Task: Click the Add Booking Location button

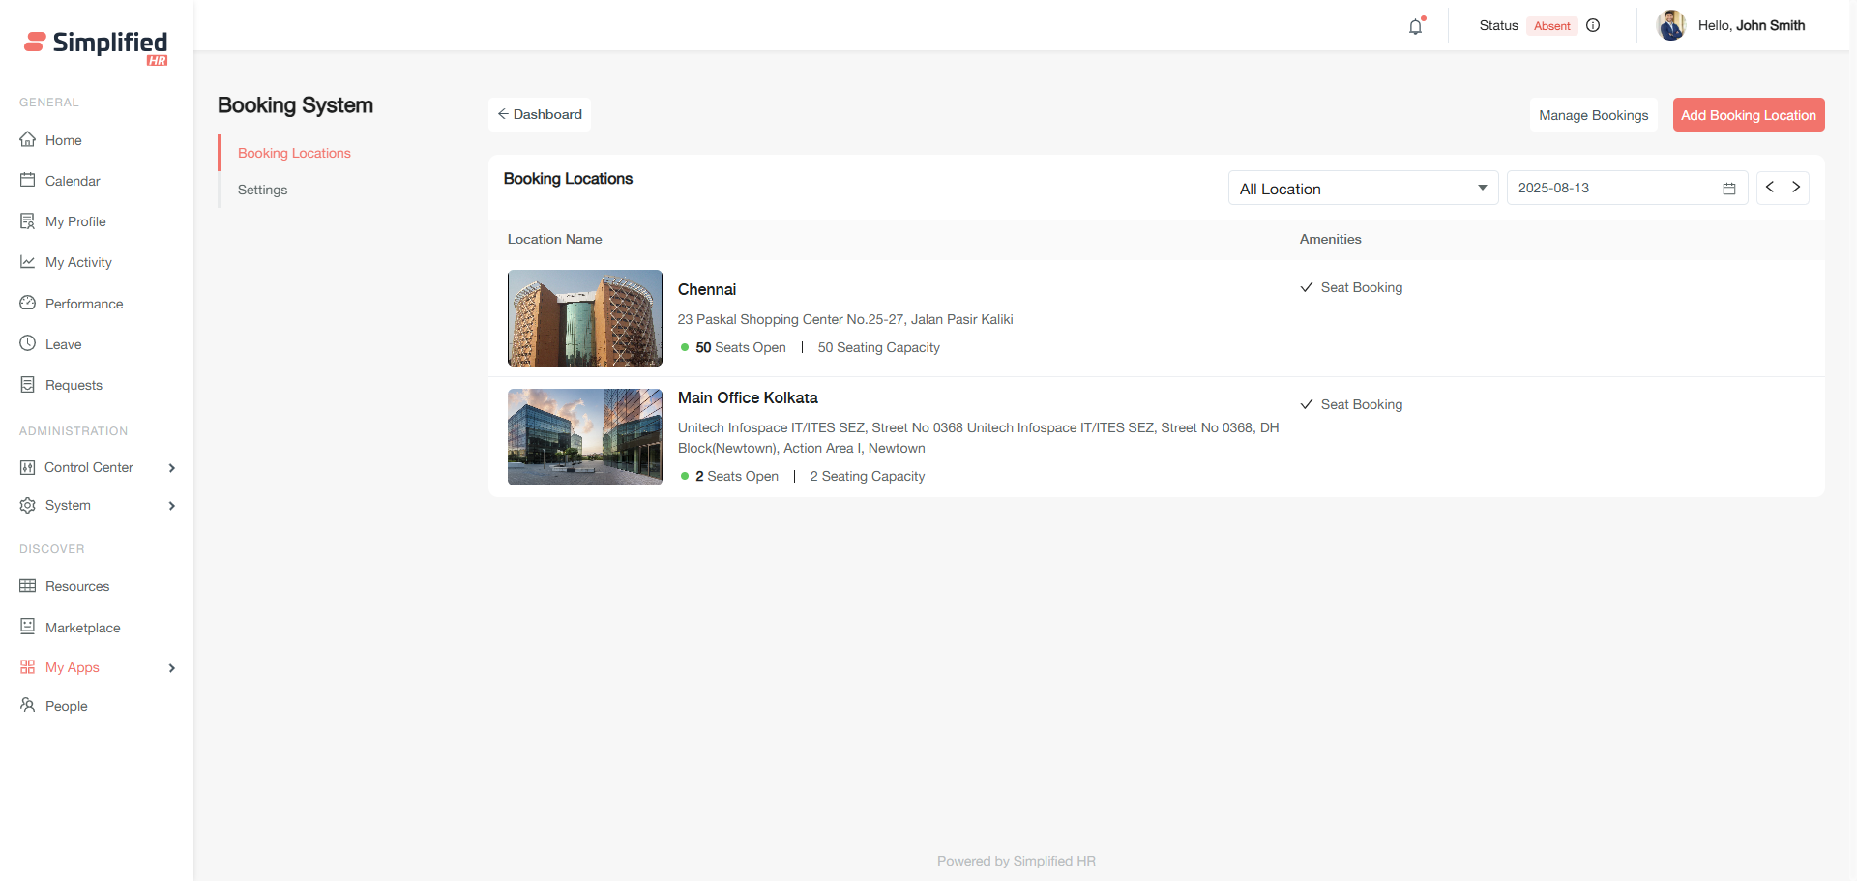Action: (1748, 115)
